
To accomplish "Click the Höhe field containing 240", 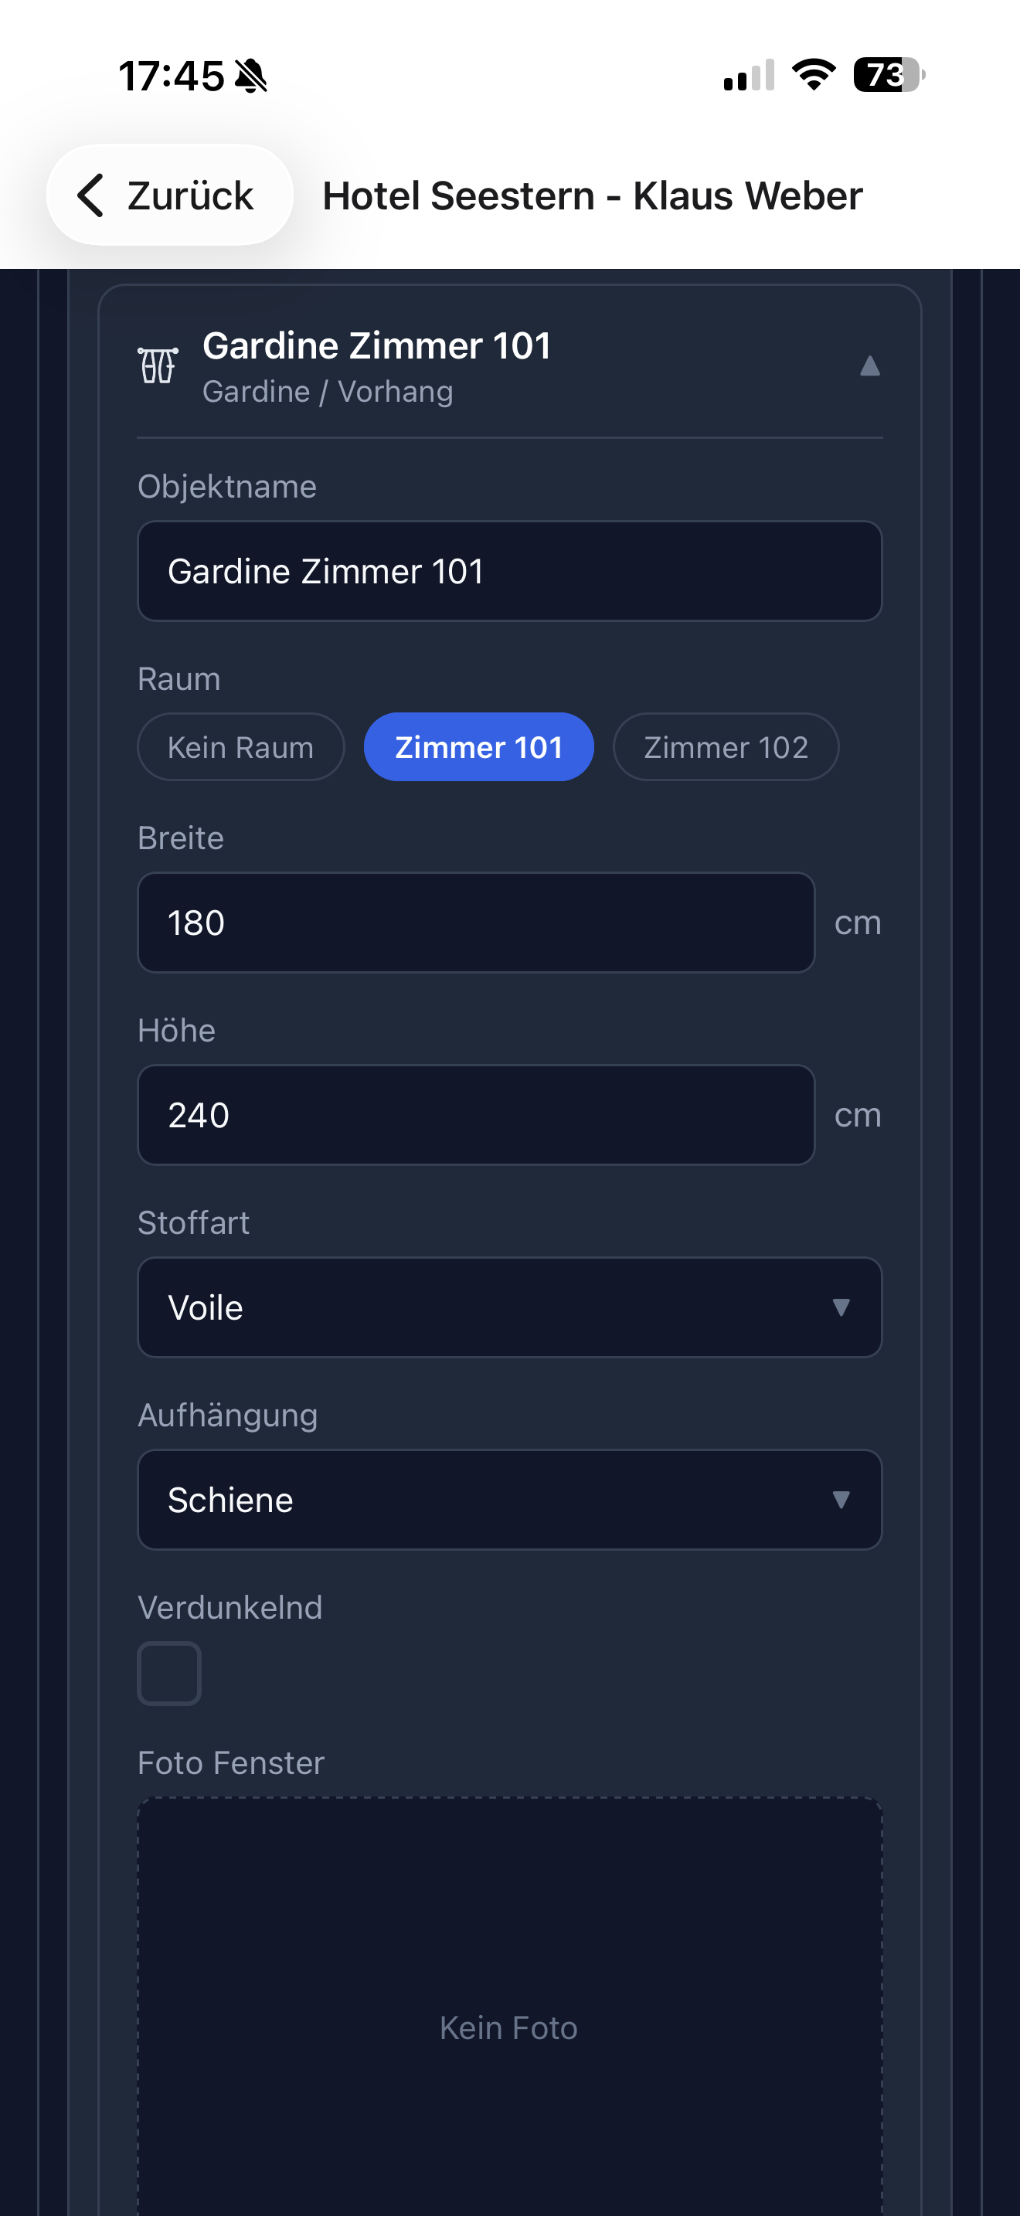I will pos(475,1114).
